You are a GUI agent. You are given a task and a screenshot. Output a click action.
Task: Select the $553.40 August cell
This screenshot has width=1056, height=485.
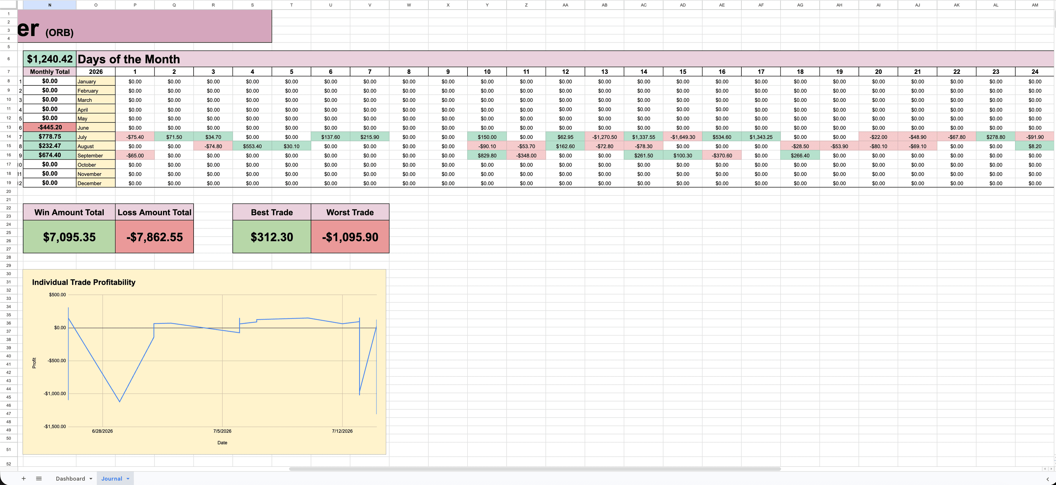pos(252,146)
